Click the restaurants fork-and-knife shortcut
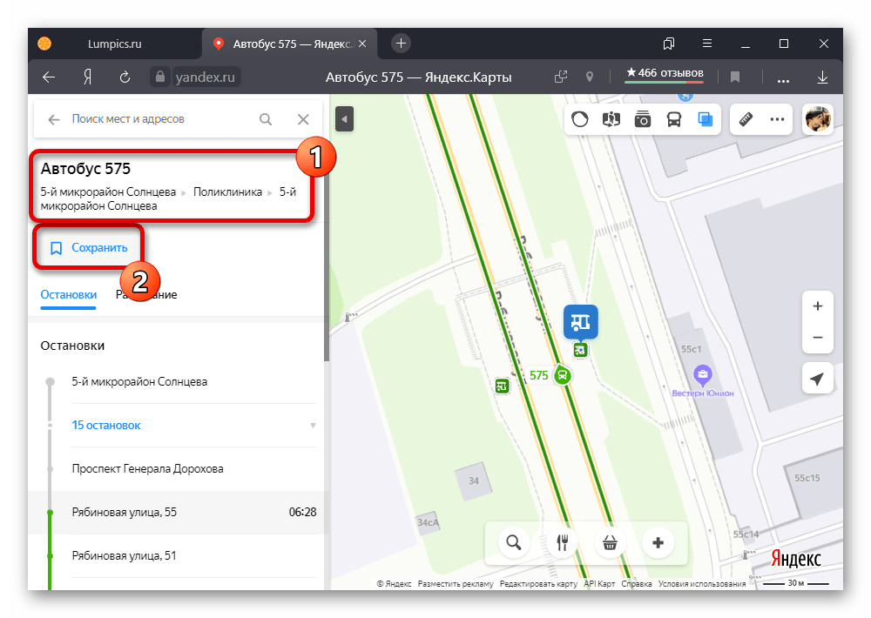 562,543
